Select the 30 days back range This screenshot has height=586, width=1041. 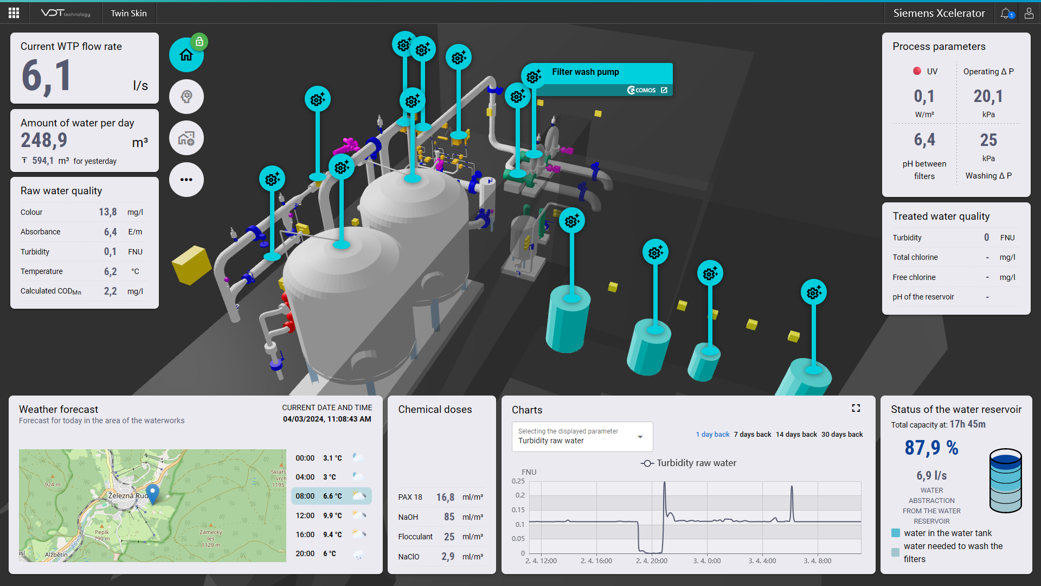tap(841, 435)
